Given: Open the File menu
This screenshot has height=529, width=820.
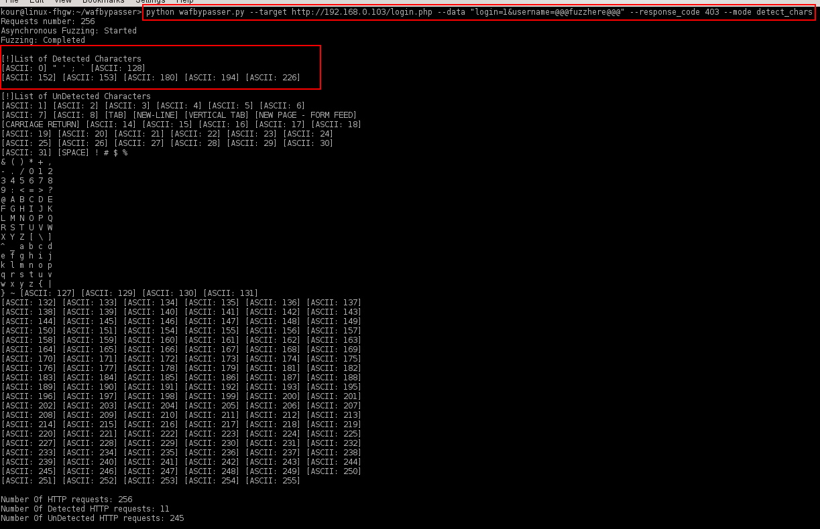Looking at the screenshot, I should click(11, 2).
